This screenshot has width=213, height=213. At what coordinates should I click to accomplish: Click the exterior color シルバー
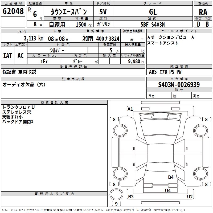pyautogui.click(x=57, y=51)
